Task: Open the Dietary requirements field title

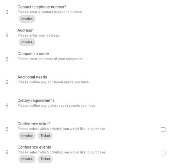Action: [x=36, y=101]
